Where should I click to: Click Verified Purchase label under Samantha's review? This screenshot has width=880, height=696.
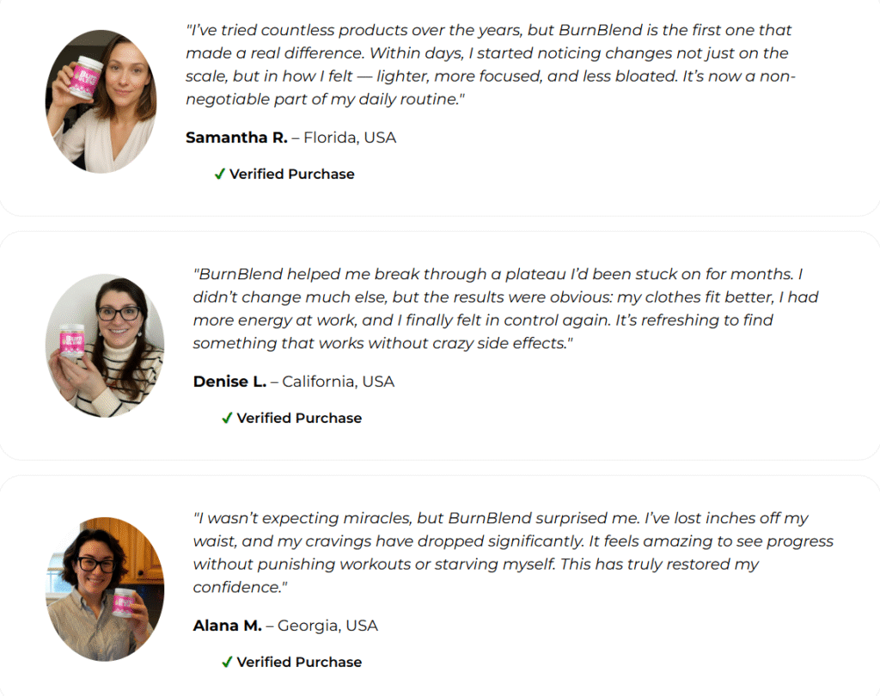[x=291, y=174]
